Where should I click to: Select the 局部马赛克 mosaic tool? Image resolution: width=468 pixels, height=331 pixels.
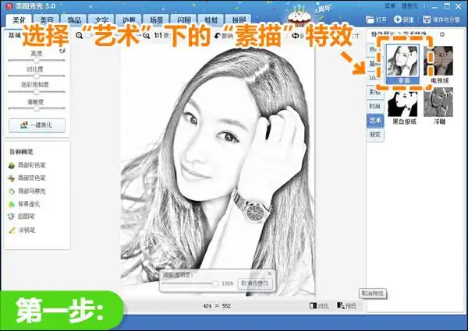pos(27,192)
